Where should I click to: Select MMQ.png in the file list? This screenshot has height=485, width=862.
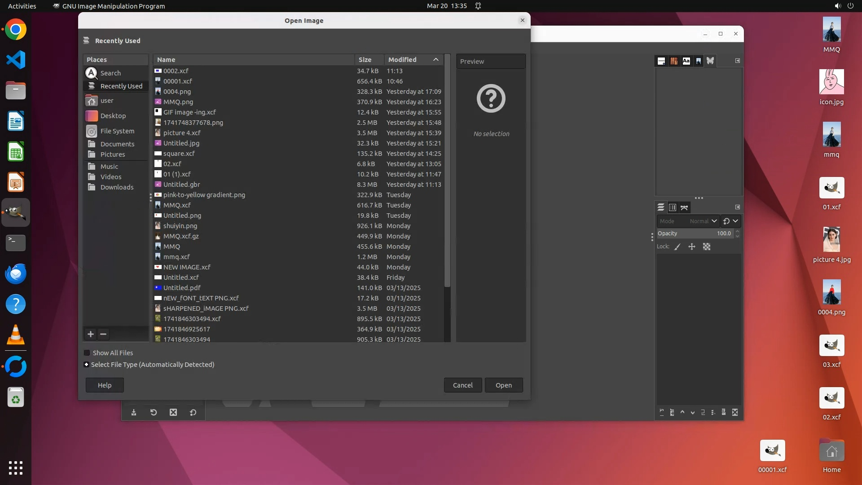[x=178, y=102]
